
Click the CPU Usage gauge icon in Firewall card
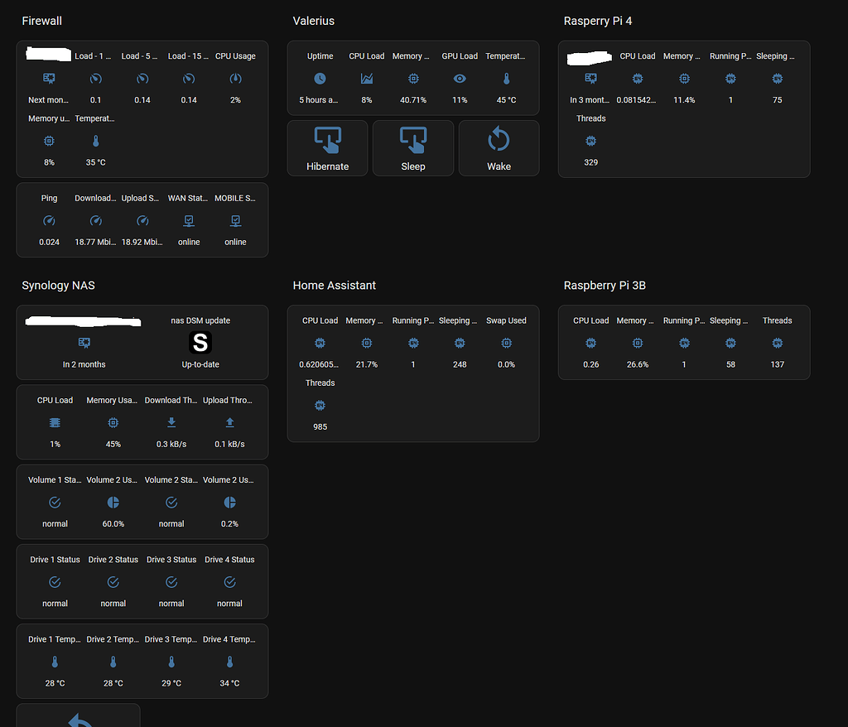click(235, 78)
